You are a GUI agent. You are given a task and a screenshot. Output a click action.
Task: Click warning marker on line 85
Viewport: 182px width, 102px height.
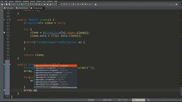[4, 33]
